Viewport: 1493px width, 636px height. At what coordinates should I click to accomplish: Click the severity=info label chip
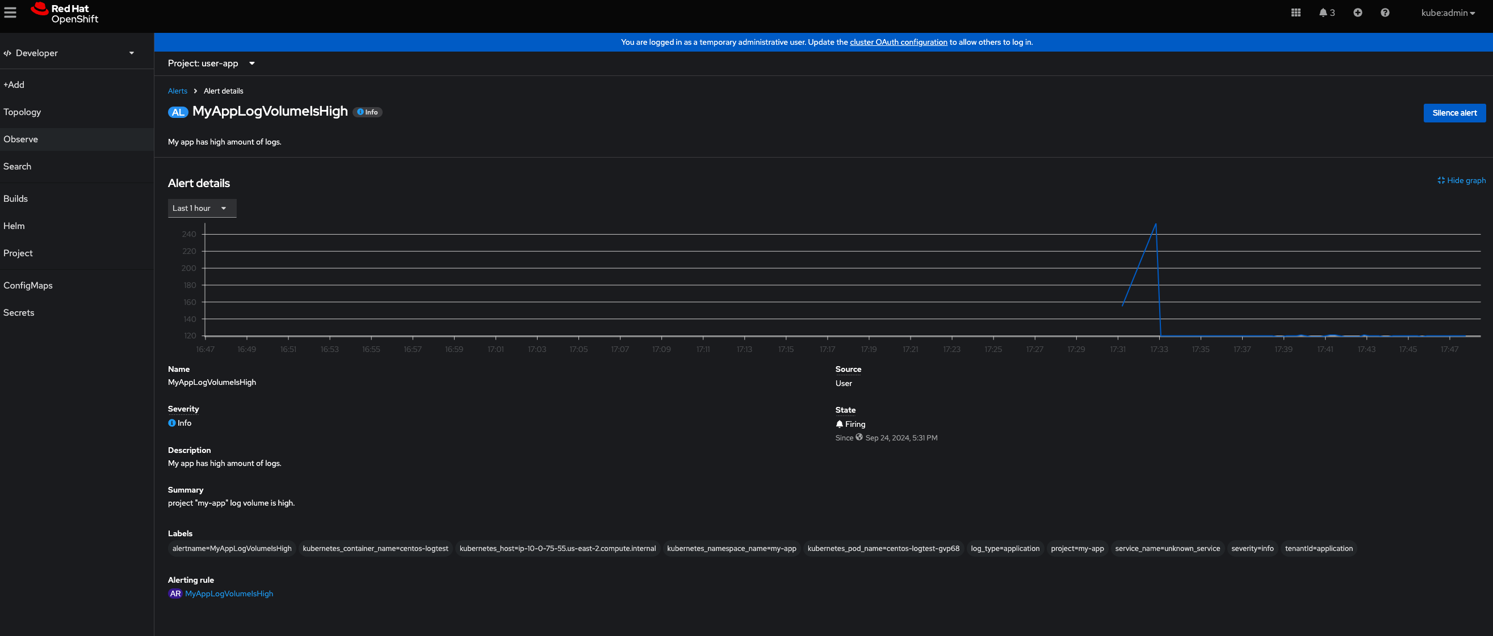(x=1252, y=549)
